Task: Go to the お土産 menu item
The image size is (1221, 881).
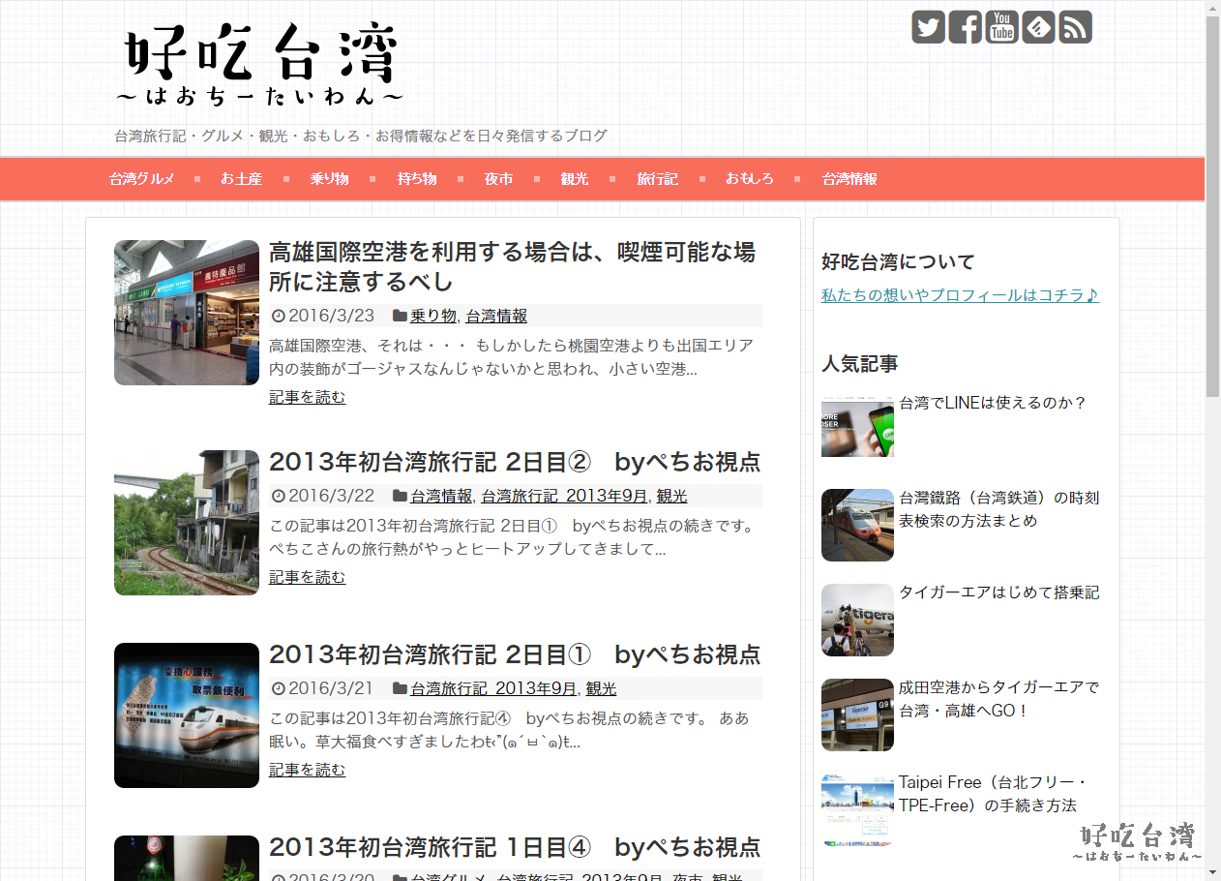Action: click(x=241, y=179)
